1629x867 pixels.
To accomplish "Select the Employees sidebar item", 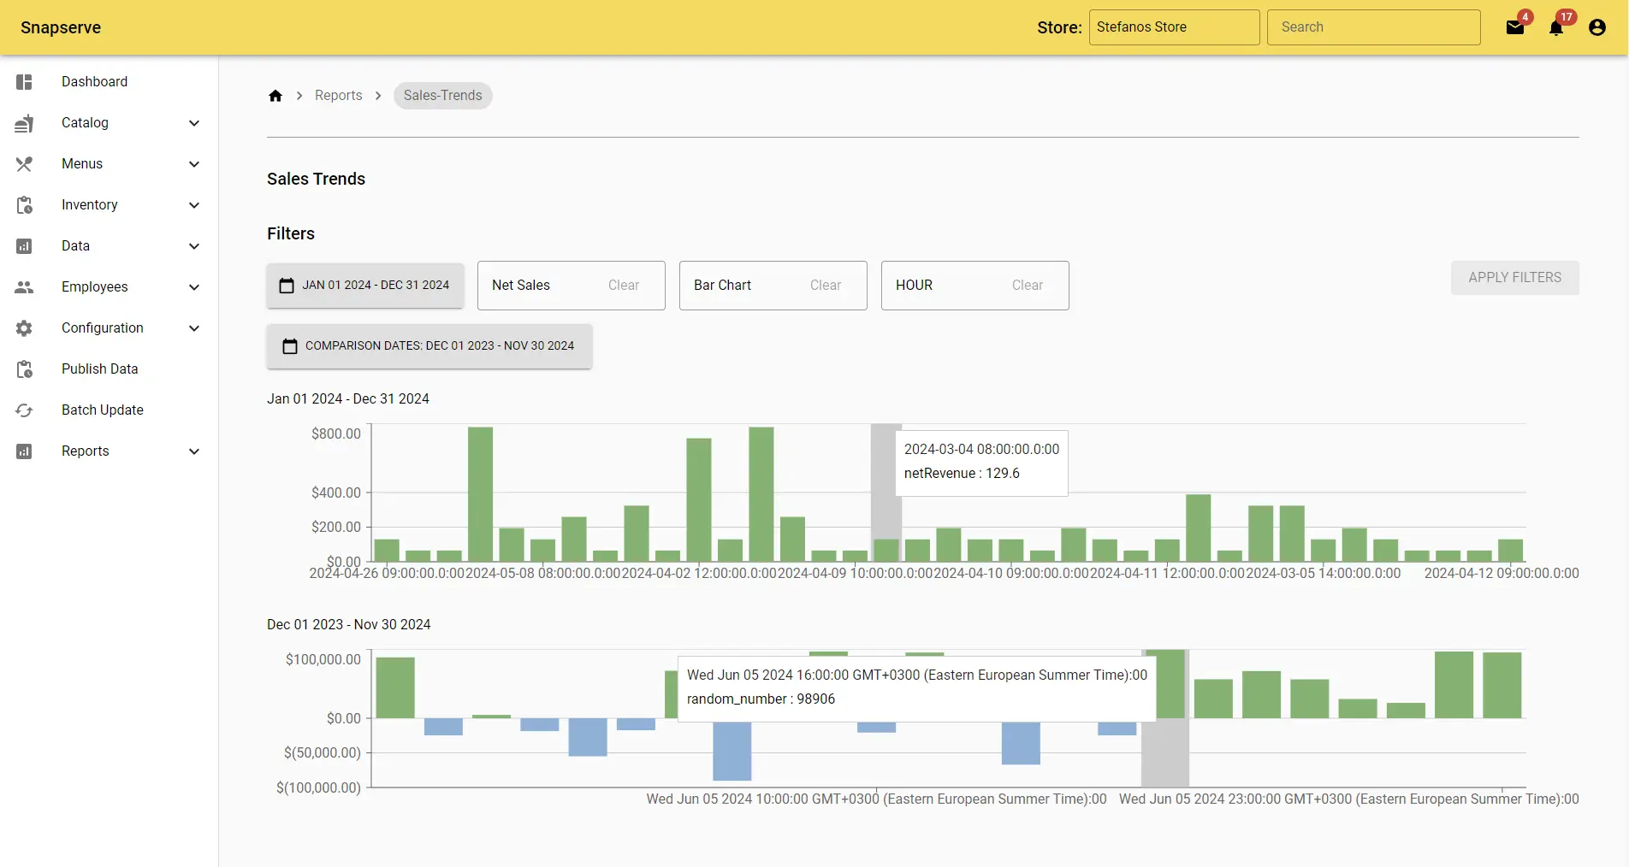I will point(109,287).
